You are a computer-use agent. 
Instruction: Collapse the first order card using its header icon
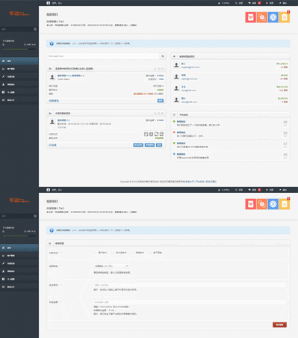click(x=50, y=69)
